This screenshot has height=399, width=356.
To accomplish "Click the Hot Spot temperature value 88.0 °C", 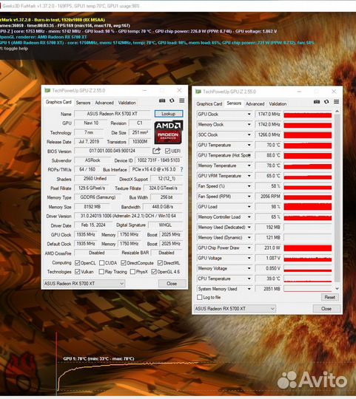I will 268,155.
